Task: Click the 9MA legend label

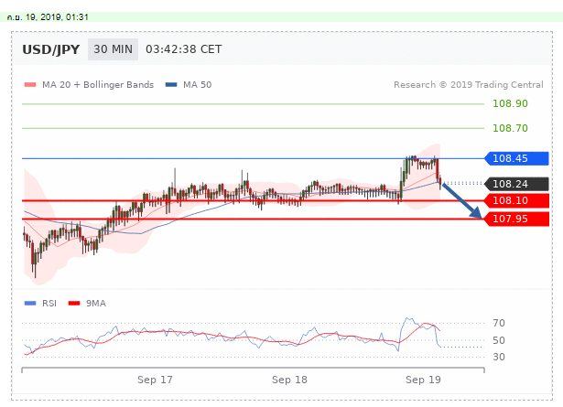Action: [x=96, y=304]
